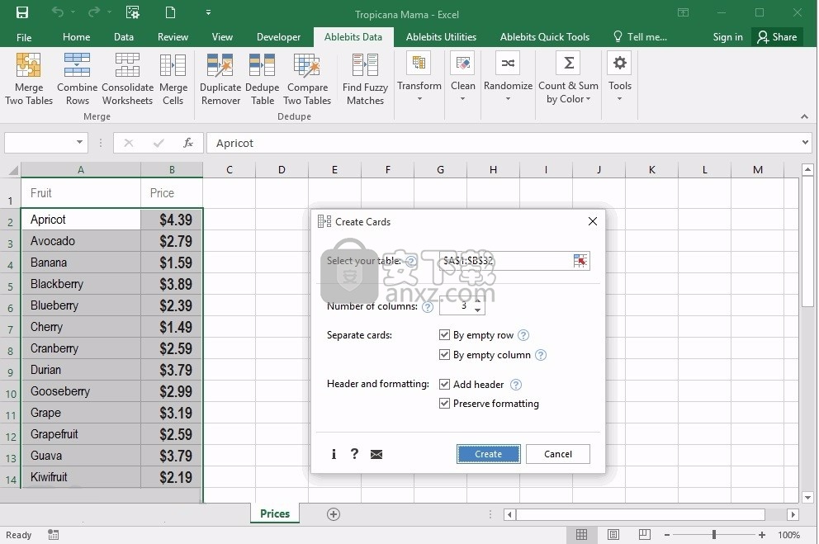Select the Prices sheet tab
The width and height of the screenshot is (819, 544).
(275, 513)
